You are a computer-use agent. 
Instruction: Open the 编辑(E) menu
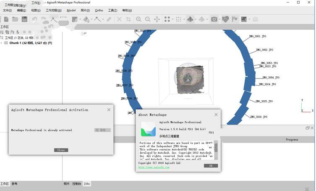point(21,10)
